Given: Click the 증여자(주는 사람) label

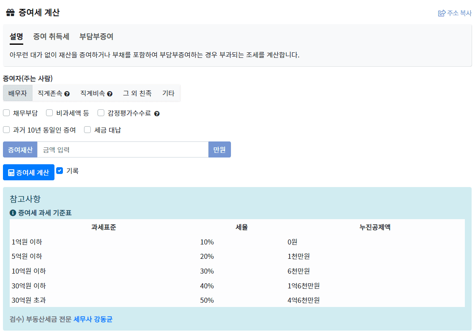Looking at the screenshot, I should point(28,79).
